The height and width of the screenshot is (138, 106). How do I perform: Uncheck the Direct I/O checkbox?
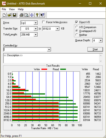76,22
